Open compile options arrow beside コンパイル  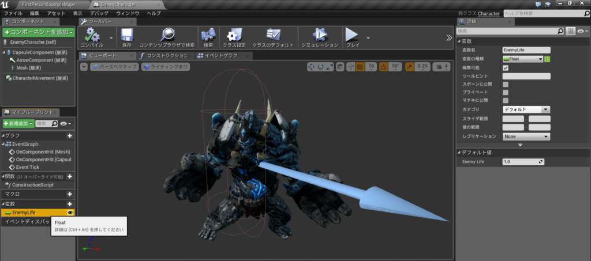pos(111,38)
